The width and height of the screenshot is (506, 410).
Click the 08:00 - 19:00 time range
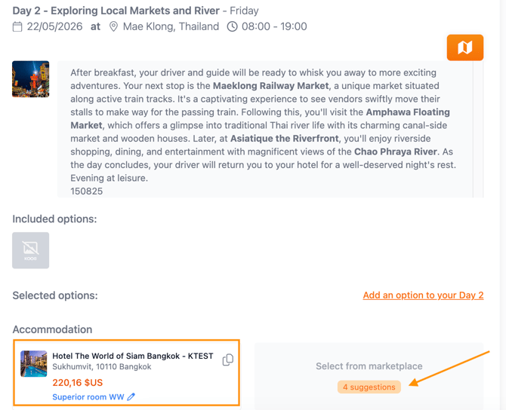click(x=274, y=27)
